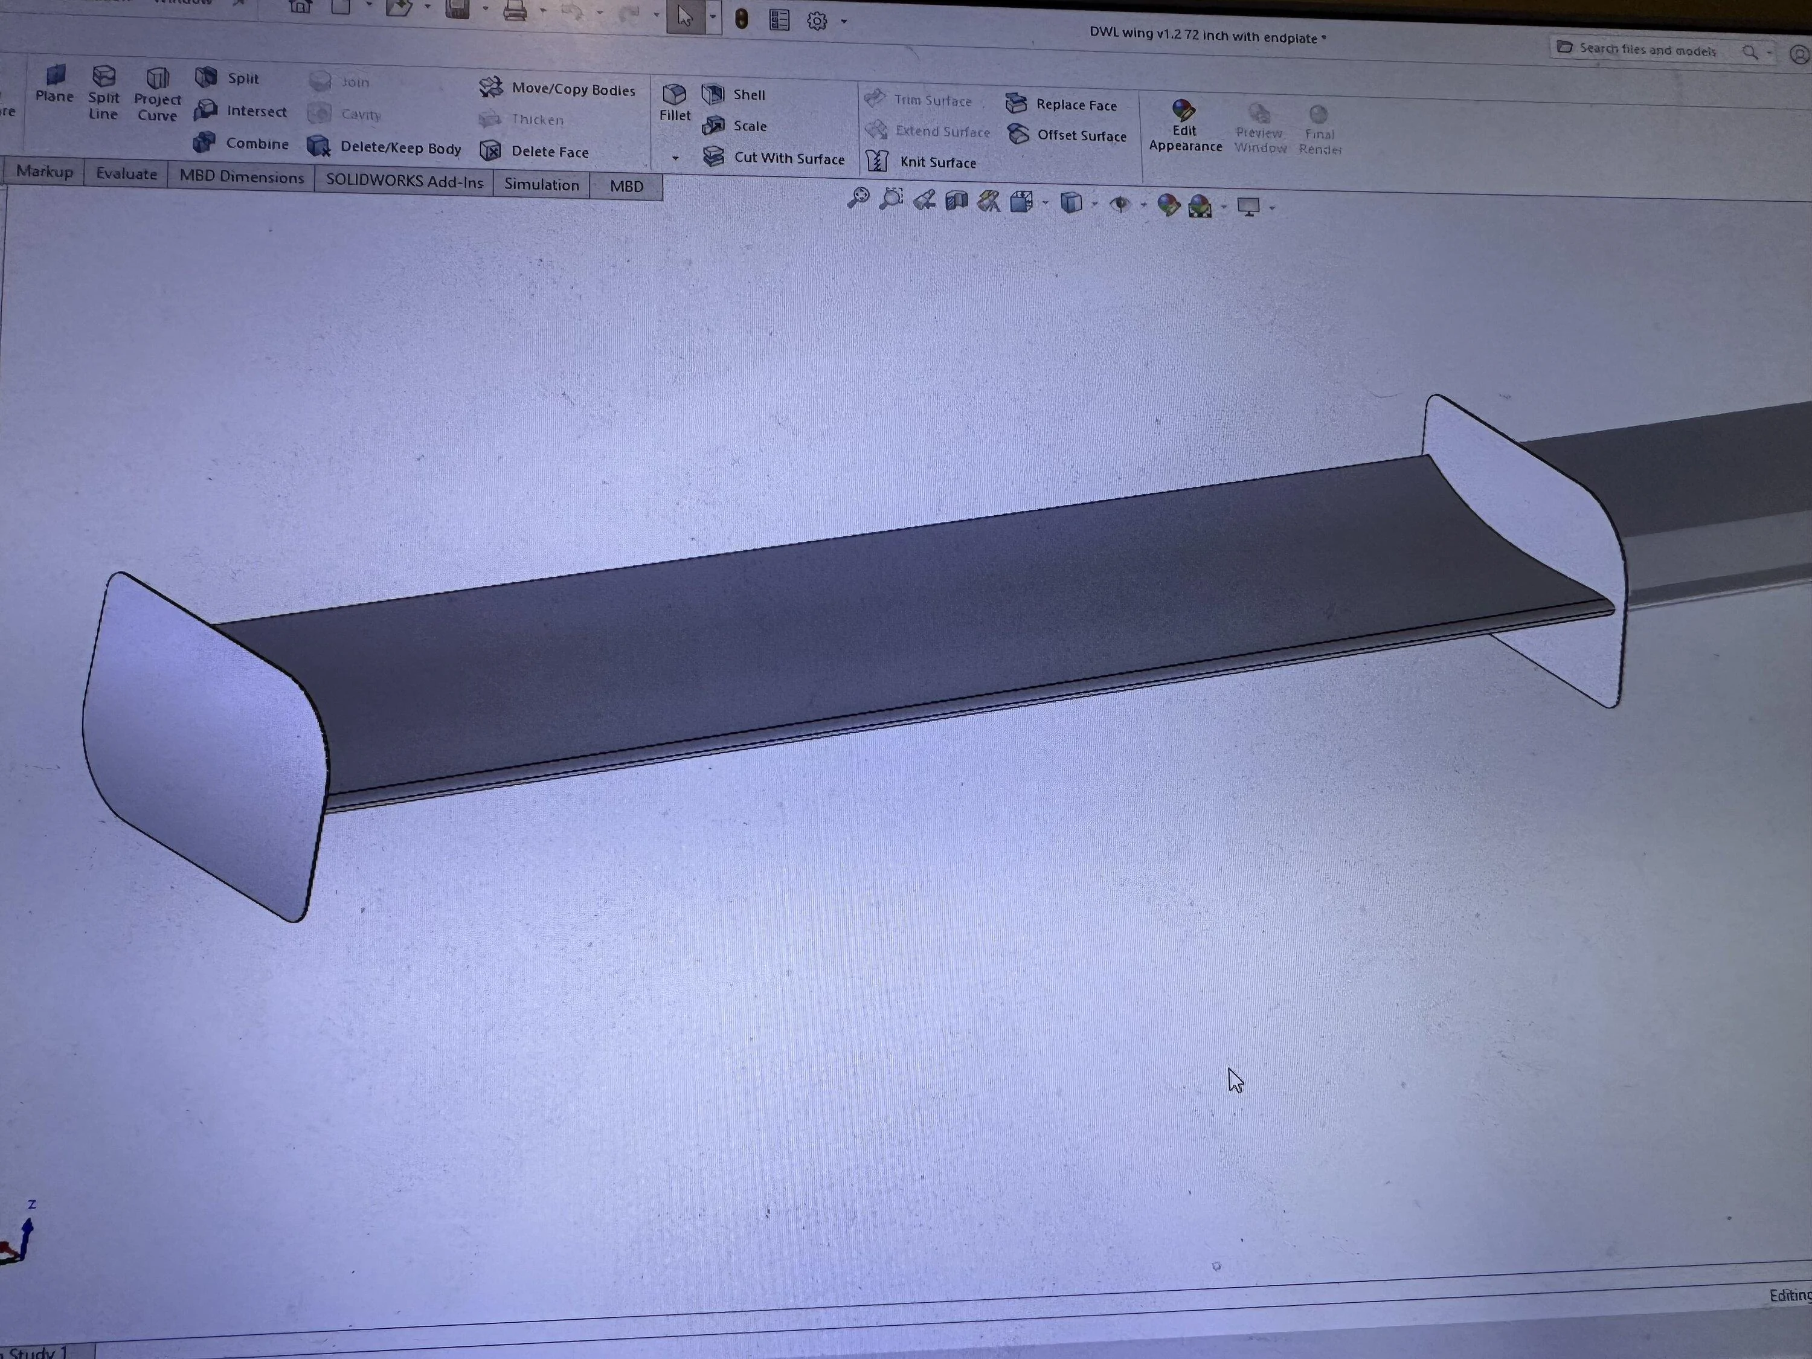Expand the Select tool dropdown arrow
The width and height of the screenshot is (1812, 1359).
click(x=712, y=17)
